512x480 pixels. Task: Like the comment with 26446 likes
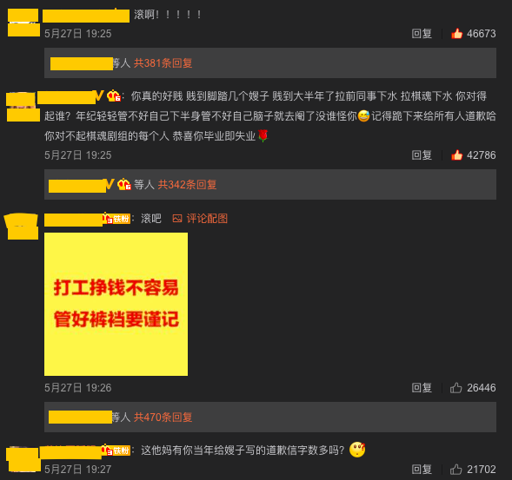pyautogui.click(x=456, y=388)
